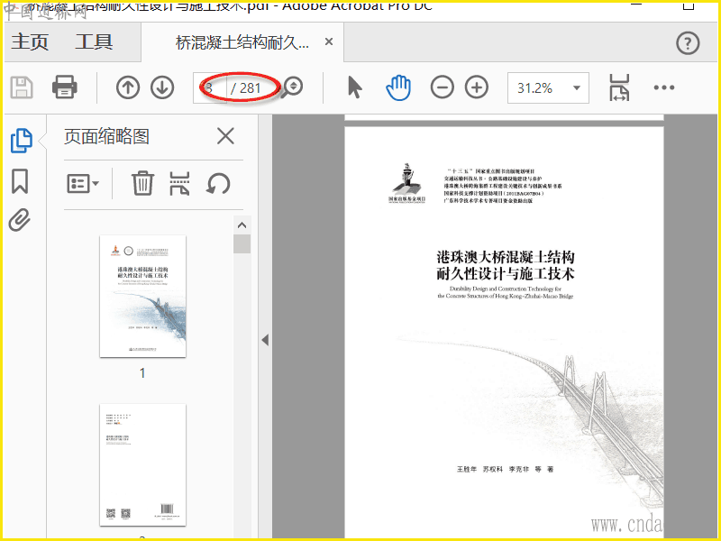Collapse the navigation pane with side arrow

pyautogui.click(x=265, y=340)
